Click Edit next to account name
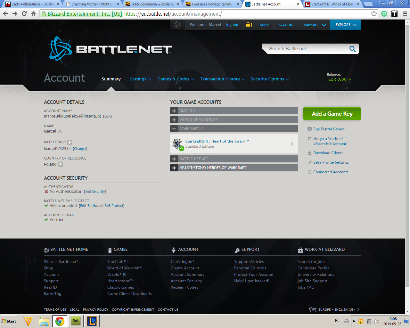 click(107, 116)
